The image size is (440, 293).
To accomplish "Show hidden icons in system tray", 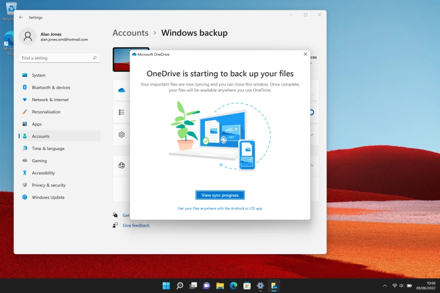I will (384, 286).
